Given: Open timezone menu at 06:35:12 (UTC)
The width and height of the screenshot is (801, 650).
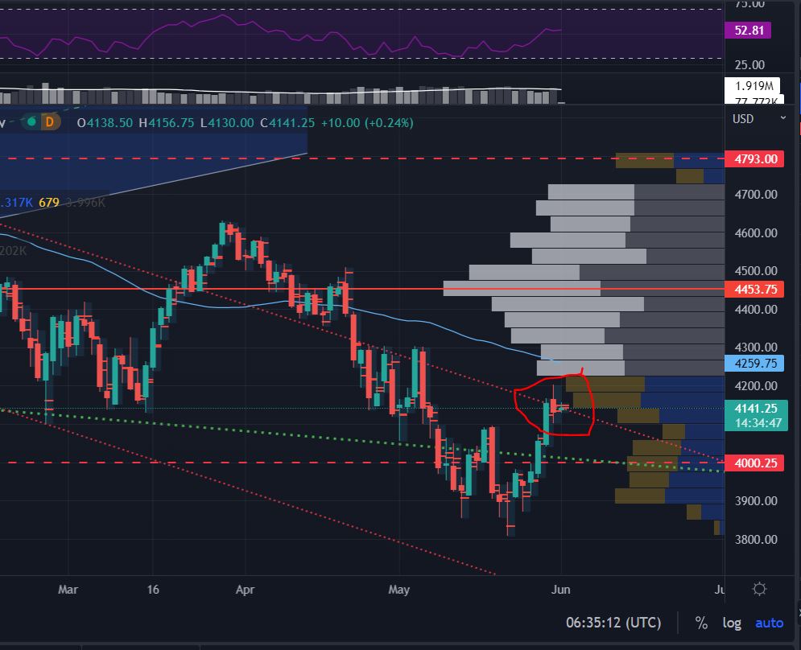Looking at the screenshot, I should (x=613, y=623).
